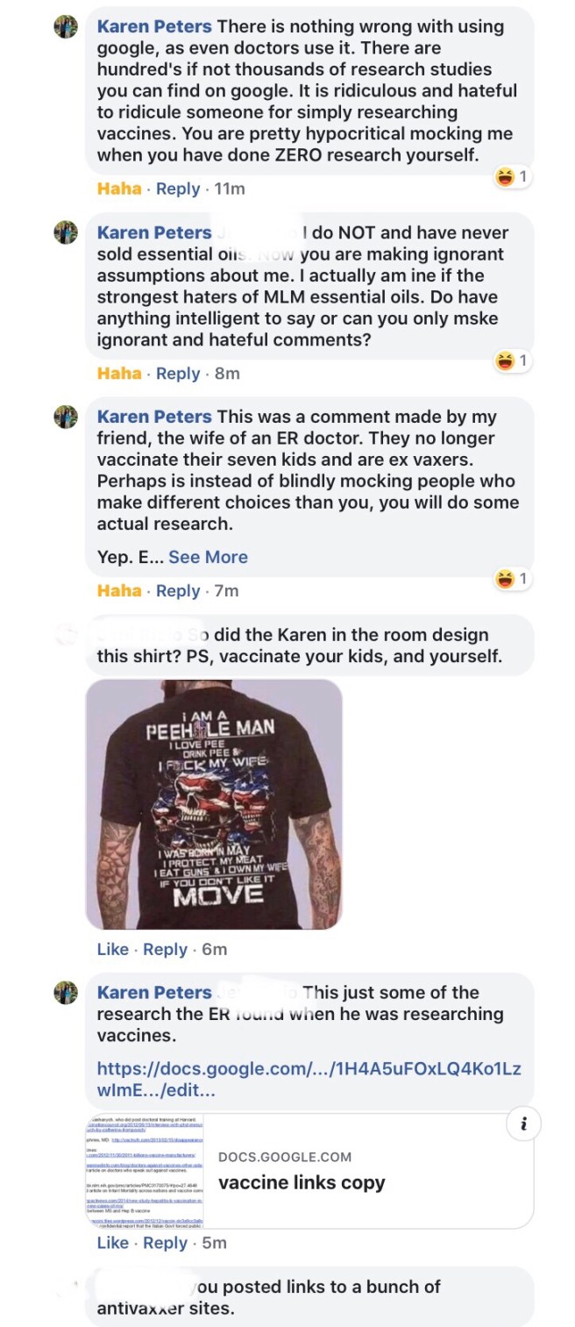Click the haha reaction emoji on the essential oils comment
Screen dimensions: 575x1327
[x=505, y=360]
